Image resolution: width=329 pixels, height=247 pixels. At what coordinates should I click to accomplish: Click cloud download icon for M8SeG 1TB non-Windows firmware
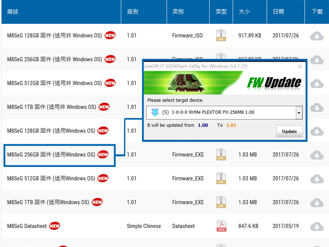[317, 107]
